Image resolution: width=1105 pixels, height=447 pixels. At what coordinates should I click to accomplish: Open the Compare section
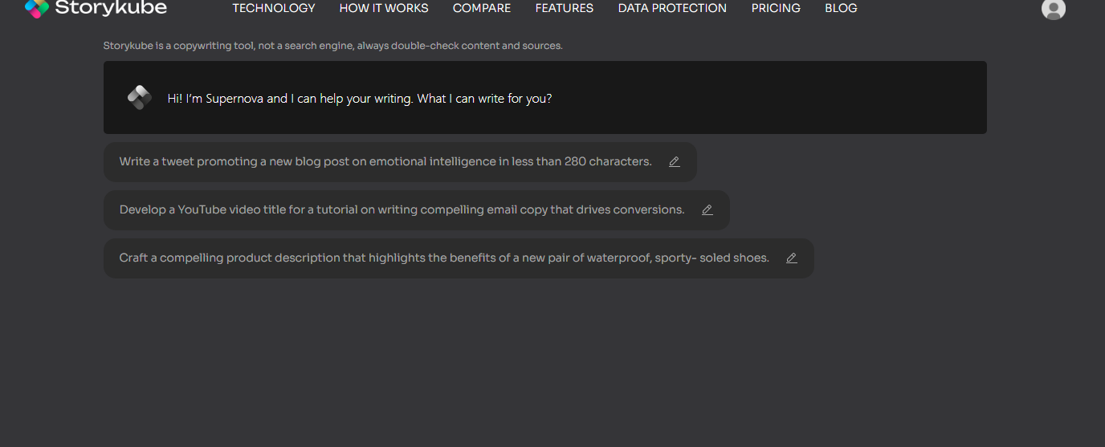tap(482, 8)
